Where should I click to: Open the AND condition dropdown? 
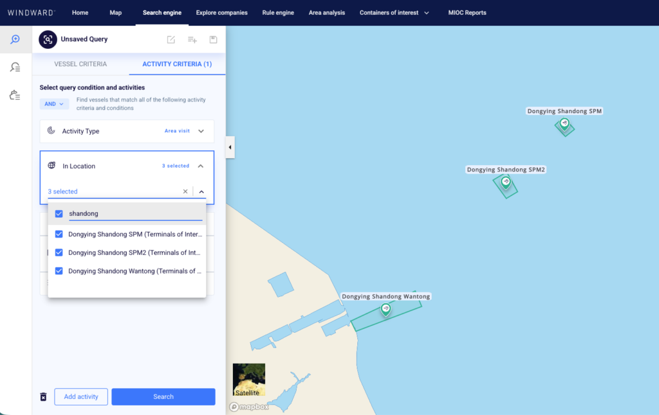[54, 103]
